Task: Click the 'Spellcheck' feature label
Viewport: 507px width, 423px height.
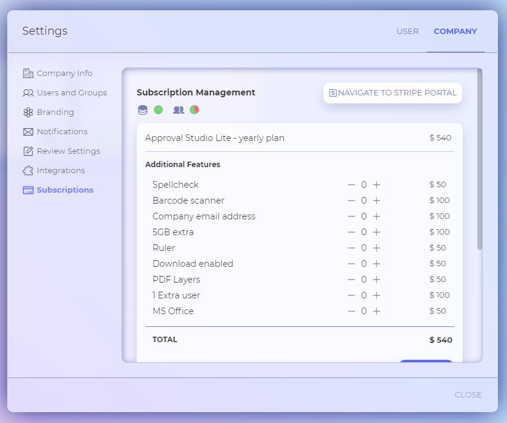Action: pos(175,185)
